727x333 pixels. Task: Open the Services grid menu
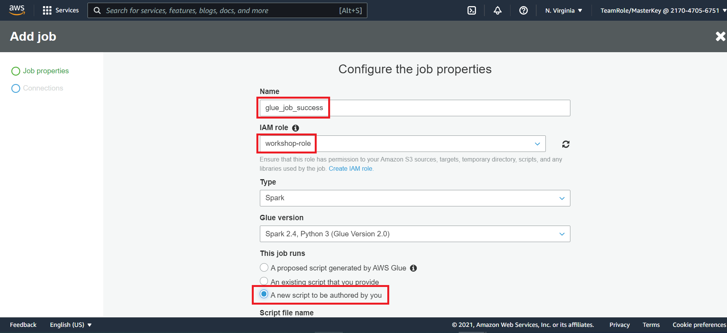pyautogui.click(x=47, y=10)
